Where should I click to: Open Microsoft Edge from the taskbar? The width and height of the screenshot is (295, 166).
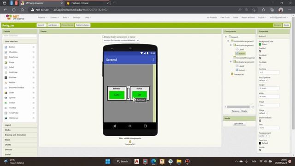point(153,161)
